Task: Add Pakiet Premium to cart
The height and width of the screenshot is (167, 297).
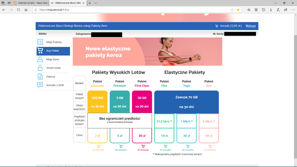Action: [121, 148]
